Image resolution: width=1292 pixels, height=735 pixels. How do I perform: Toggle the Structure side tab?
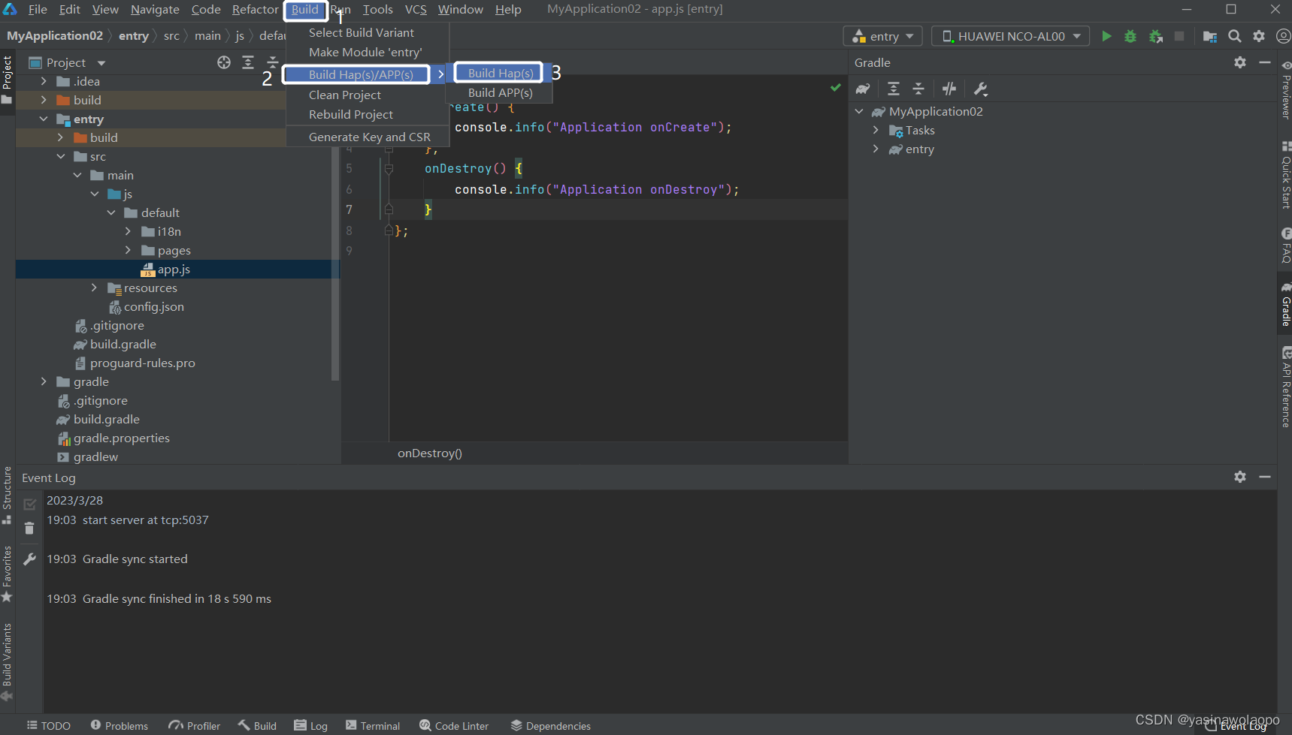click(7, 496)
